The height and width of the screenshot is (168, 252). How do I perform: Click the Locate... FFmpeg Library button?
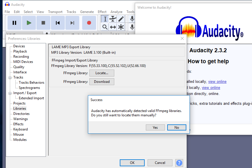click(x=102, y=73)
